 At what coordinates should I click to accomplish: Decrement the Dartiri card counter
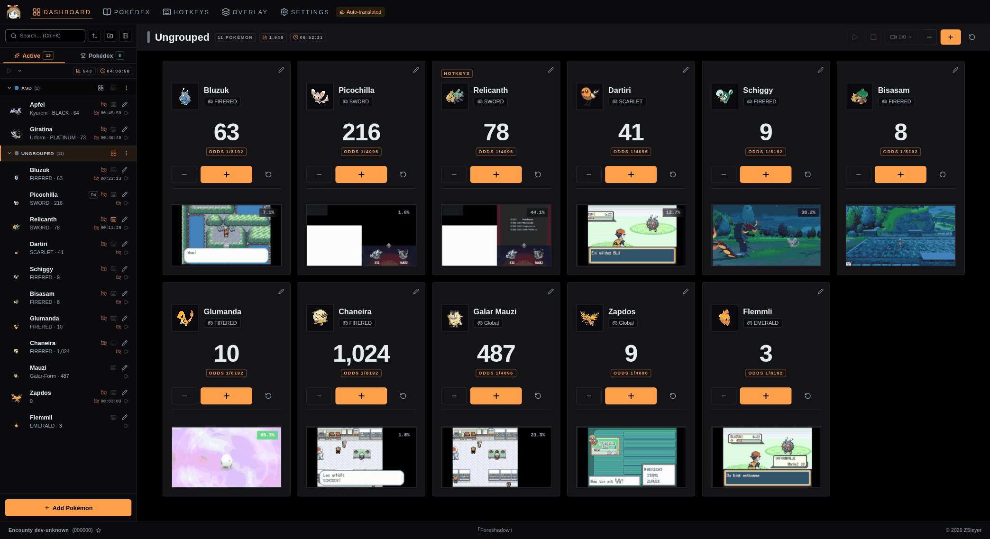589,174
